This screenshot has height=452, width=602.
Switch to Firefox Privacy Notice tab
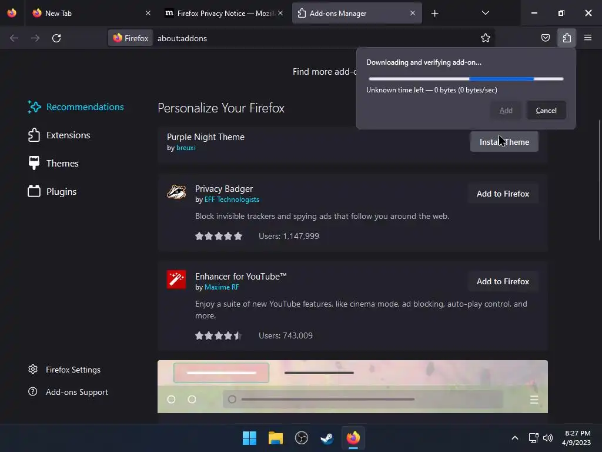click(224, 13)
